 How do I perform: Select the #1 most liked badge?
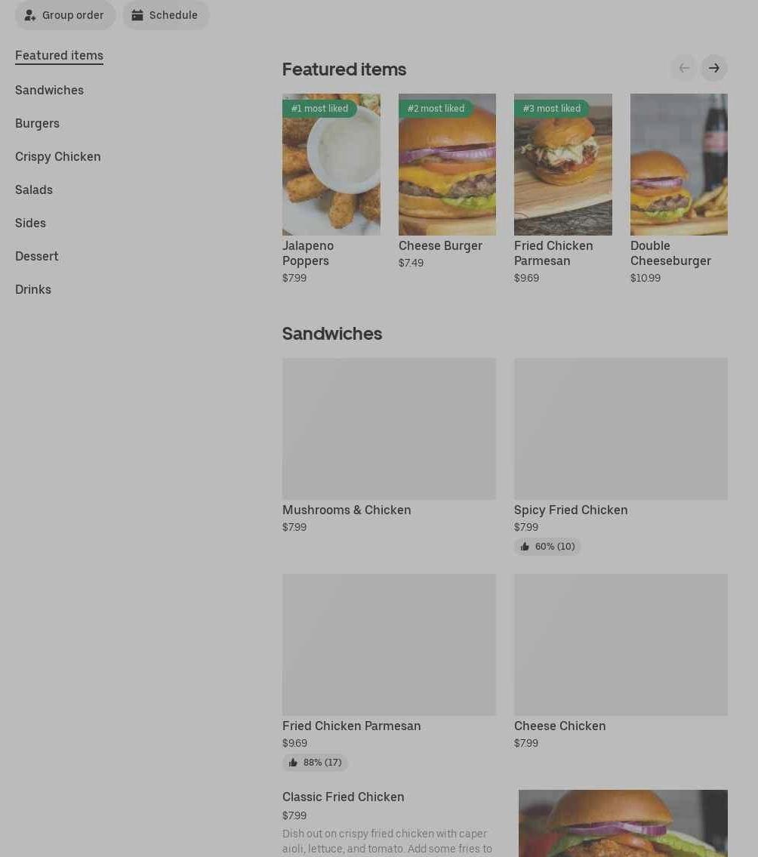point(319,108)
